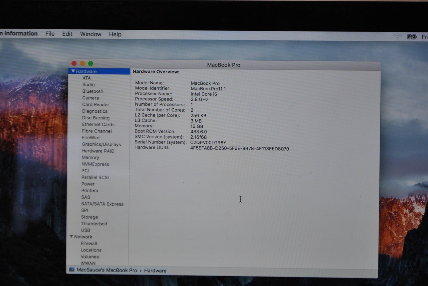Select the Hardware category label

(x=86, y=71)
